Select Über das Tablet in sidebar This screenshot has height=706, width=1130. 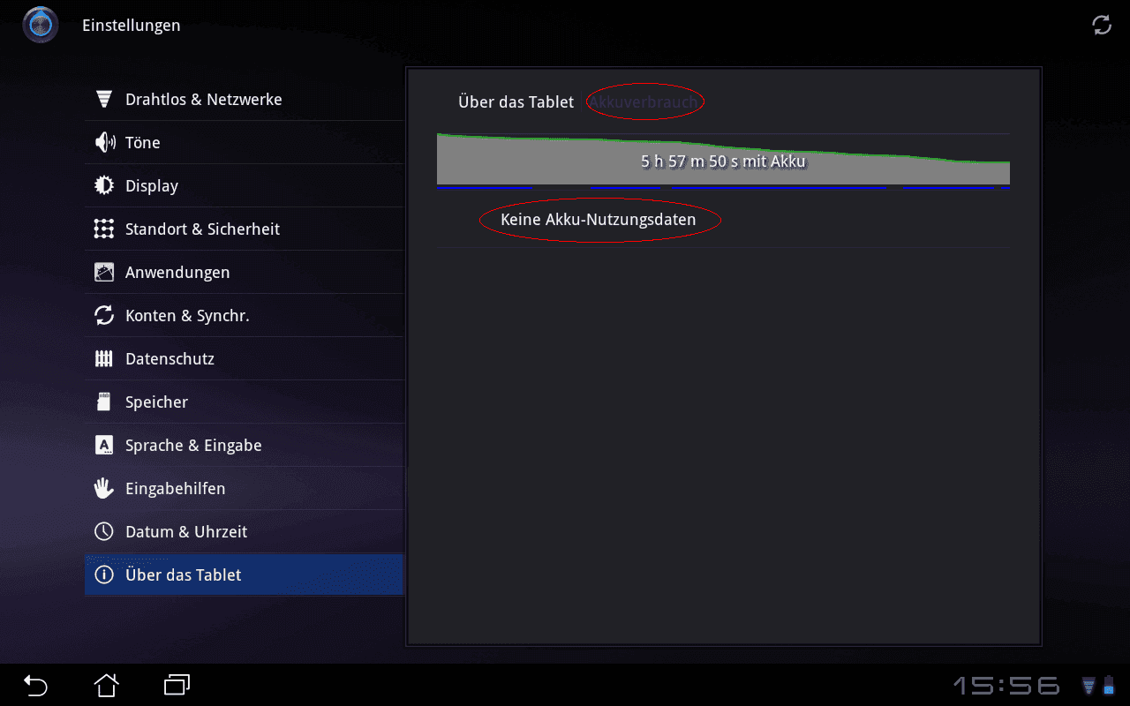point(245,575)
